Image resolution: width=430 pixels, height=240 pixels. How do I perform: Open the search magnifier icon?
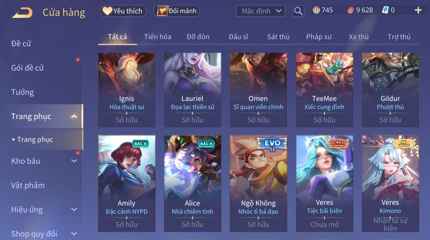pos(298,11)
